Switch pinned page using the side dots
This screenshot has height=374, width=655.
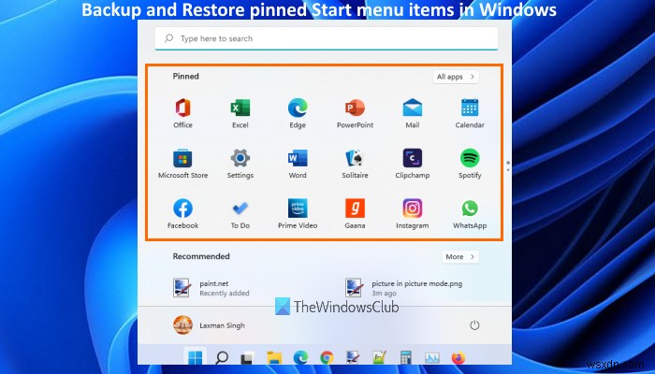[x=508, y=166]
